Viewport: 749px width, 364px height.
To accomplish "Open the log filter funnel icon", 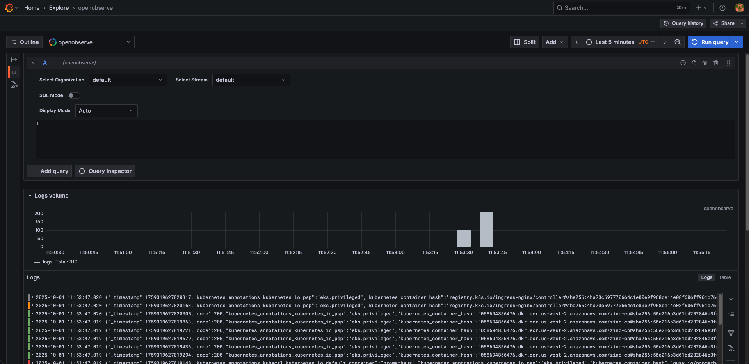I will point(731,333).
